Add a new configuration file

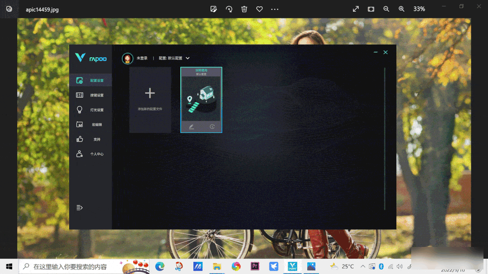tap(150, 100)
